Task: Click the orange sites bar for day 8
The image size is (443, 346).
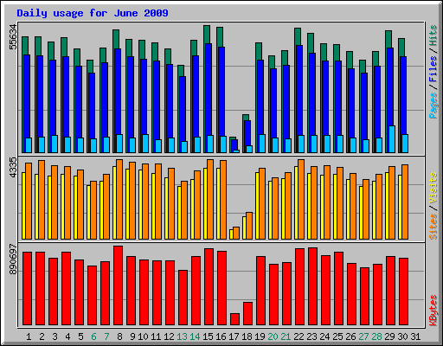Action: click(119, 199)
